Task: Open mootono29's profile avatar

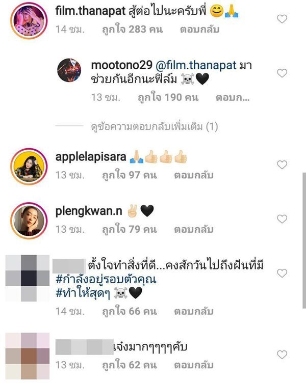Action: pyautogui.click(x=69, y=70)
